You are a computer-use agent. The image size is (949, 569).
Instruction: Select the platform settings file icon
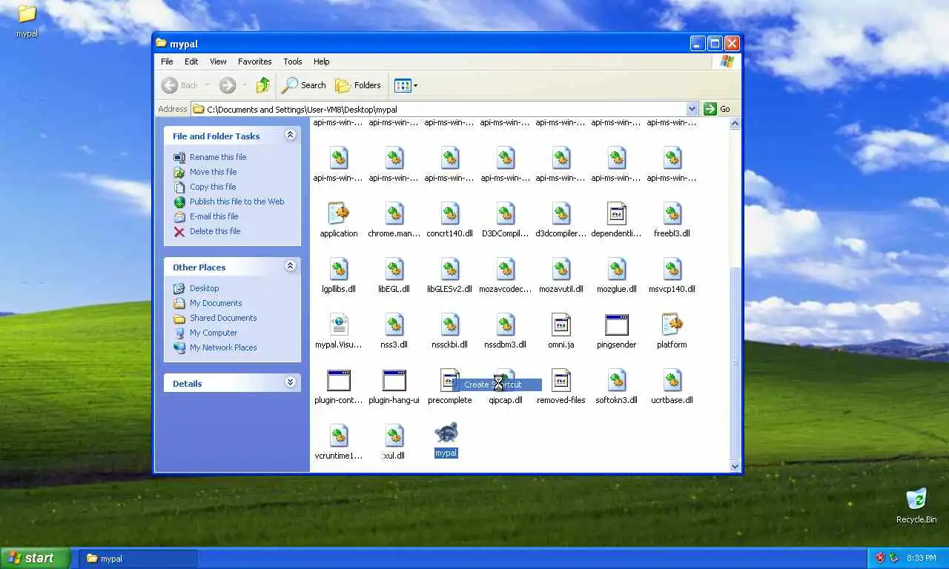[x=672, y=325]
